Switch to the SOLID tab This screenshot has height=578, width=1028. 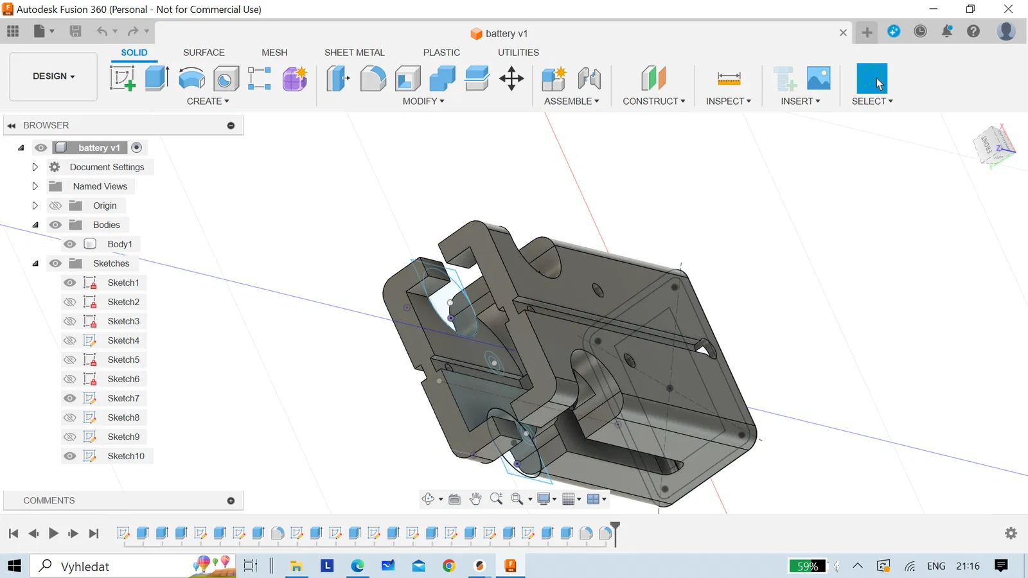pos(134,53)
